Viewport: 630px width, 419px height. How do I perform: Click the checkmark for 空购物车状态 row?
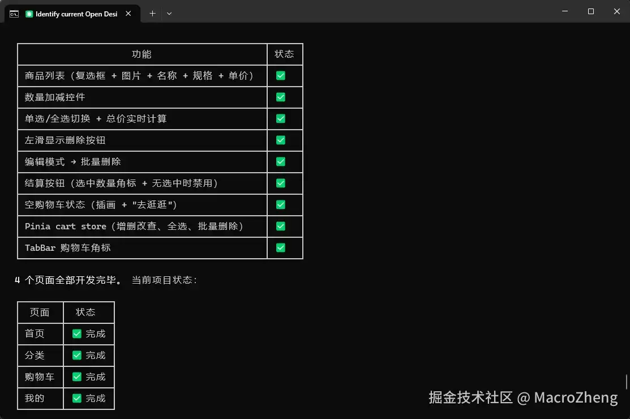tap(280, 205)
